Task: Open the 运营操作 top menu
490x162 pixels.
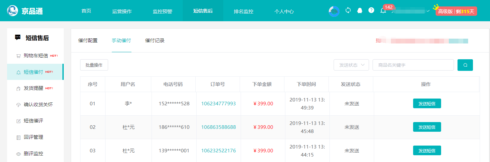Action: click(x=122, y=11)
